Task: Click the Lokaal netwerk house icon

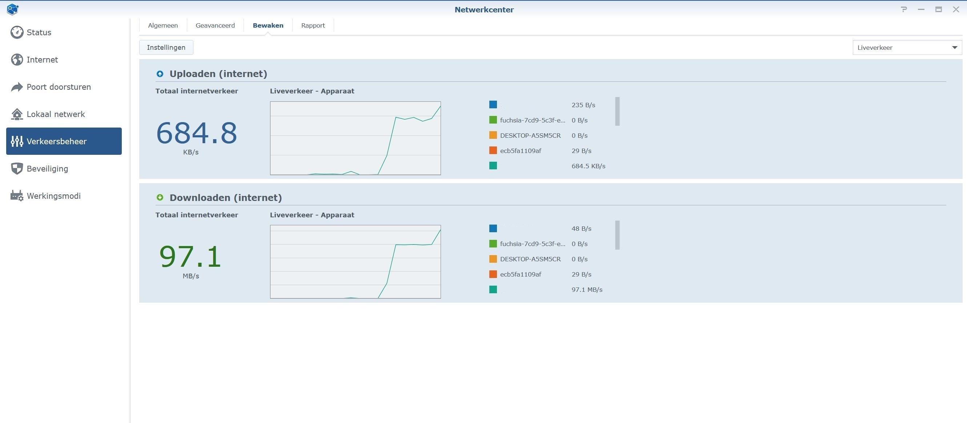Action: click(17, 114)
